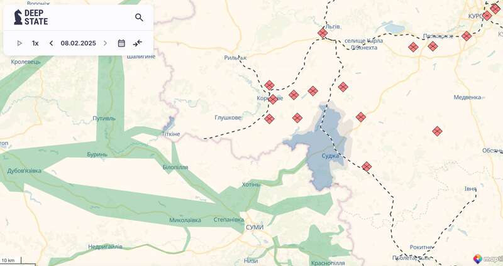Screen dimensions: 503x266
Task: Click the Рильськ town label
Action: point(235,58)
